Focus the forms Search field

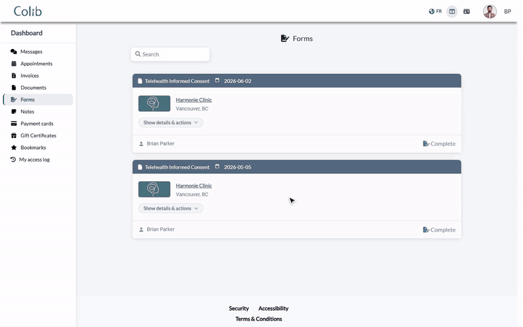(x=170, y=54)
